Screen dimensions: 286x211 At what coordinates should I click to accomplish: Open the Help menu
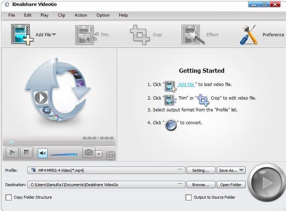123,15
